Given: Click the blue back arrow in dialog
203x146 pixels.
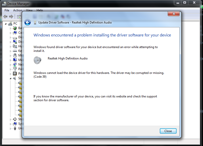Looking at the screenshot, I should (28, 23).
